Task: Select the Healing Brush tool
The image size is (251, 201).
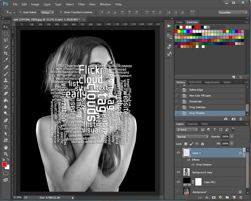Action: coord(6,67)
